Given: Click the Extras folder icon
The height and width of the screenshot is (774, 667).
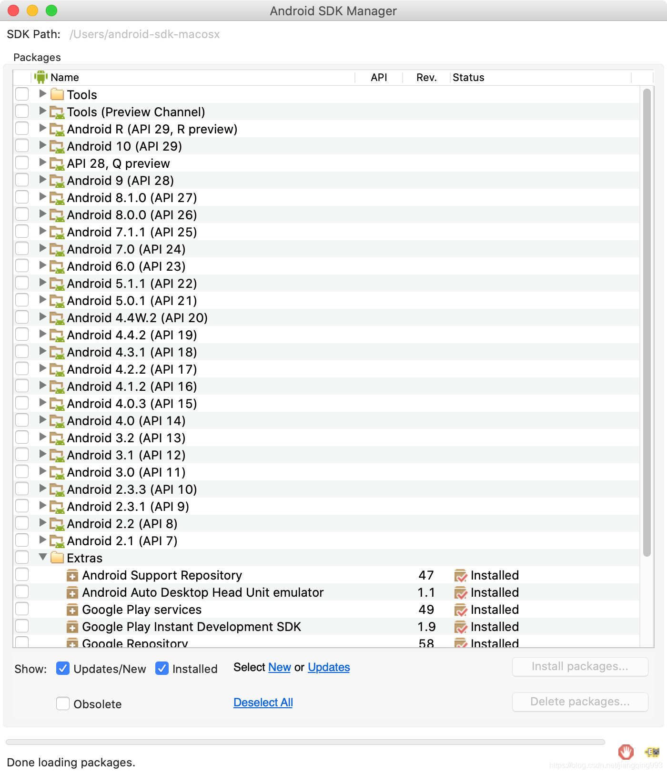Looking at the screenshot, I should pos(57,558).
